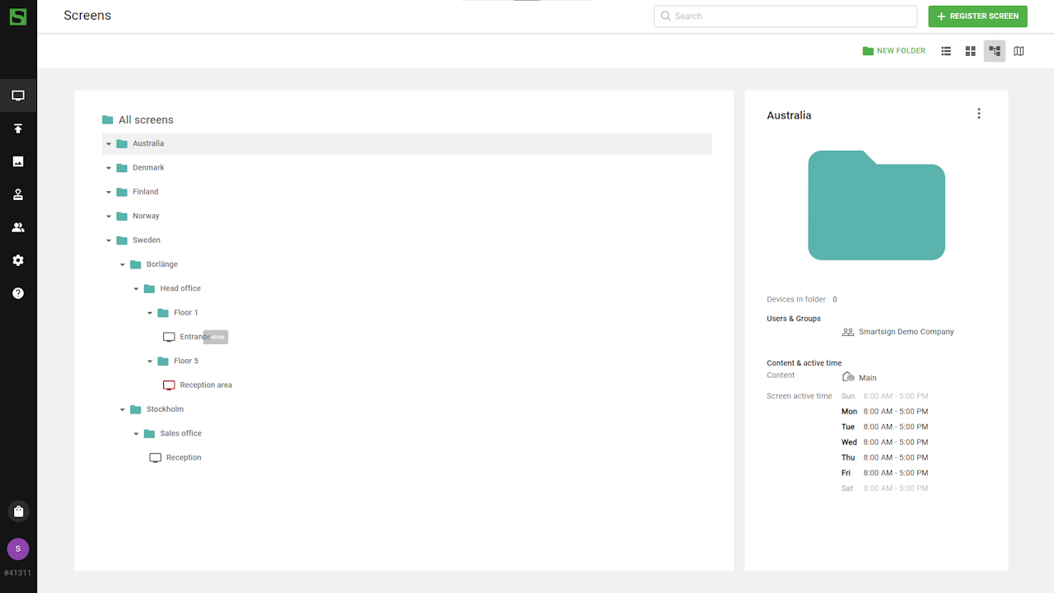Screen dimensions: 1054x593
Task: Open the publish upload sidebar icon
Action: (x=18, y=128)
